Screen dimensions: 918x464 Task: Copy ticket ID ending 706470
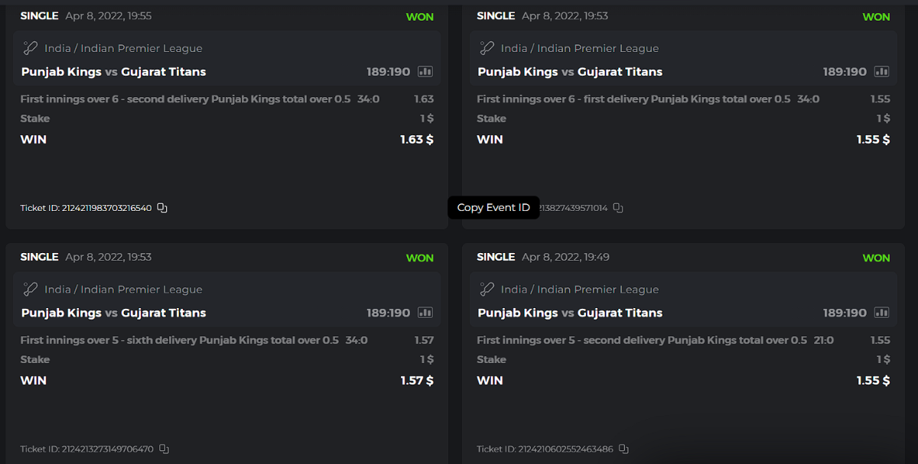164,449
